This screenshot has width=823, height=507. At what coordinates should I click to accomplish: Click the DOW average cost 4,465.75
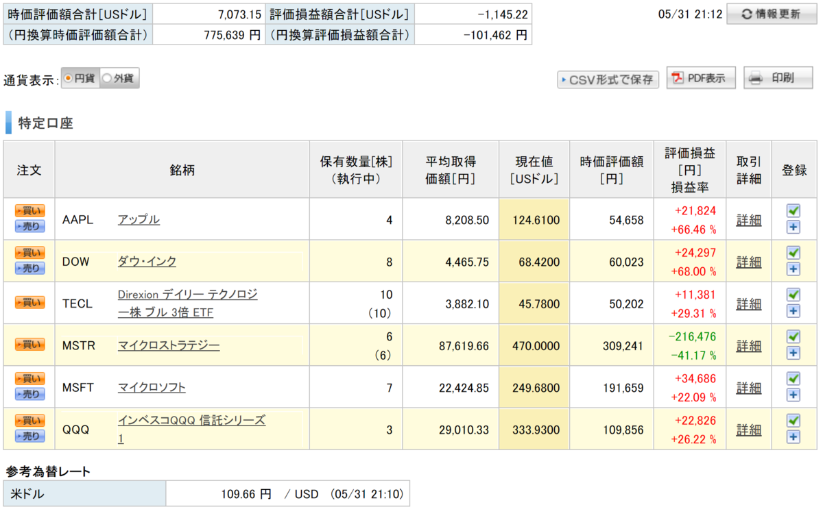467,262
